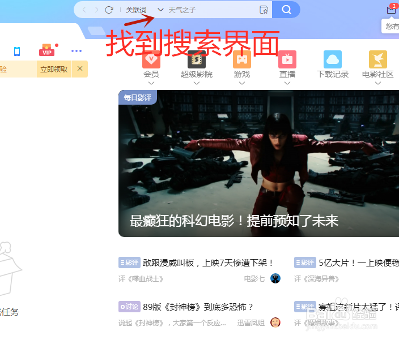Click the 影评 tag before 5亿大片

pyautogui.click(x=305, y=262)
